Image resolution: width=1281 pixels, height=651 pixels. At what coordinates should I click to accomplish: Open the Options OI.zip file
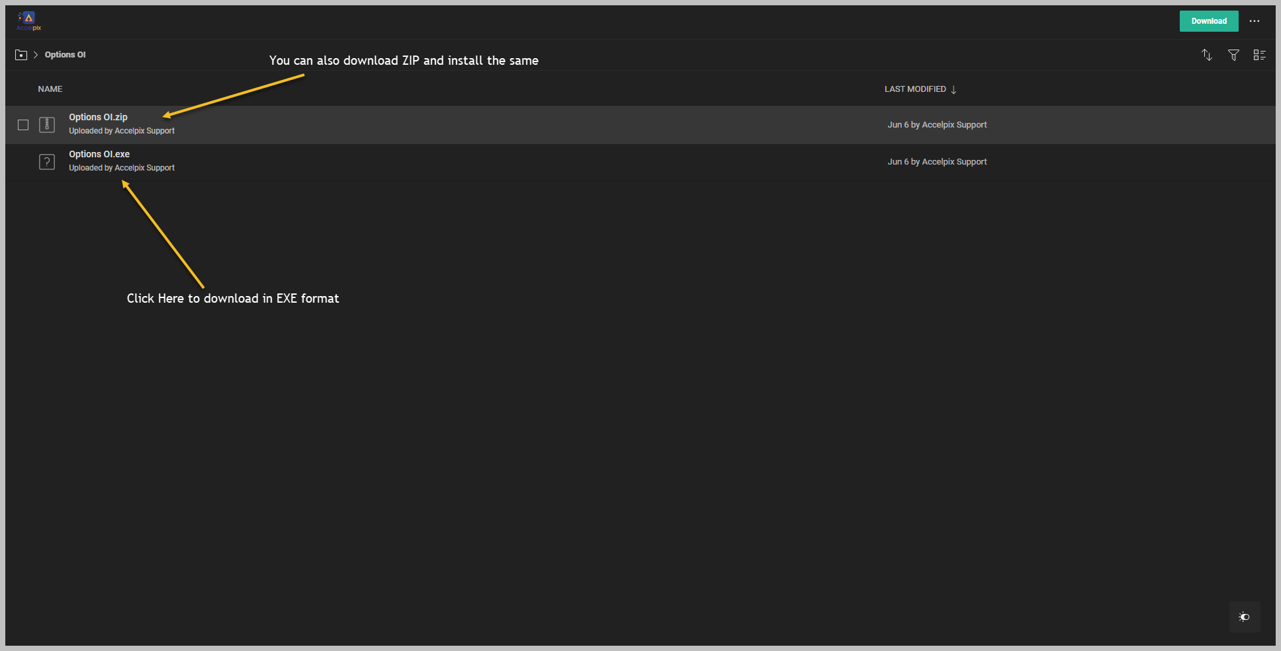(x=98, y=117)
